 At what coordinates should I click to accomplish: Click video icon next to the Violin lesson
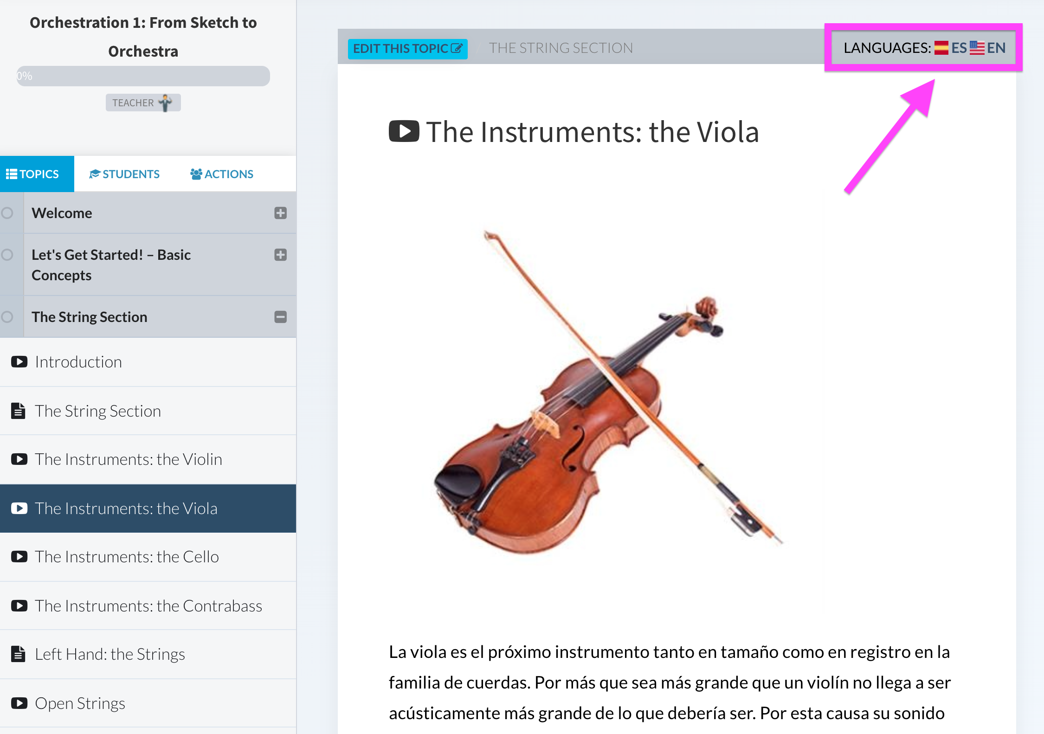click(19, 459)
